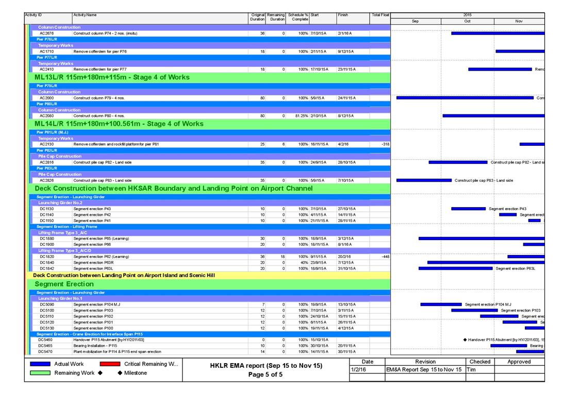
Task: Select the ML13L/R 115m+180m+115m Stage 4 band
Action: pos(209,77)
